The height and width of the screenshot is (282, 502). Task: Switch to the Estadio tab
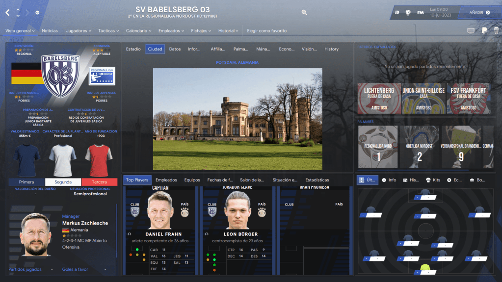(133, 49)
